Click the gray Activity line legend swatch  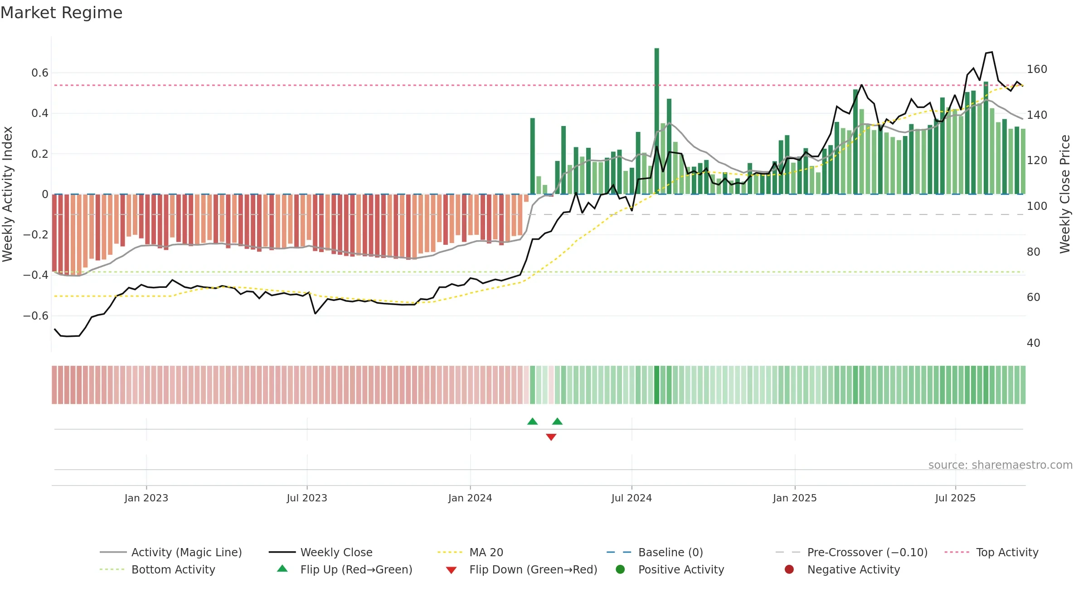click(x=113, y=552)
